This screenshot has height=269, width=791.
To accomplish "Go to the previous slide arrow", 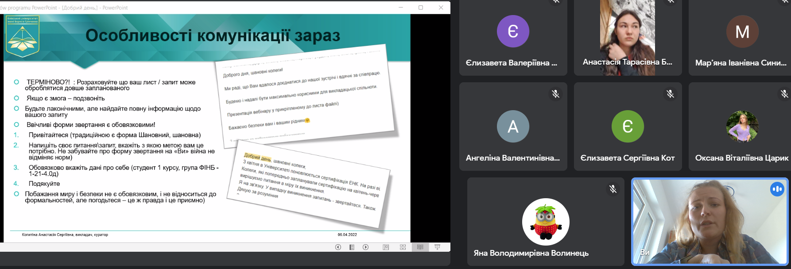I will tap(338, 247).
